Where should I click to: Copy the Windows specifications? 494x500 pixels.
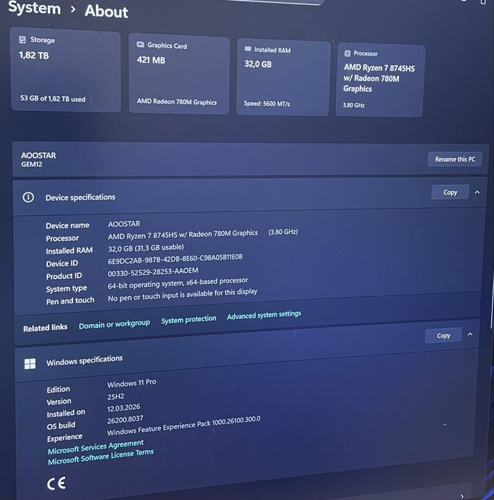coord(443,335)
